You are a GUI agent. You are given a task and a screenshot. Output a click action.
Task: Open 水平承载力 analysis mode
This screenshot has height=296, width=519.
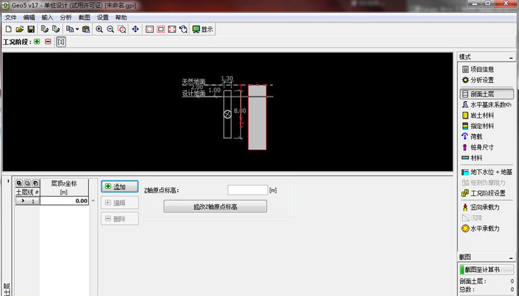point(481,229)
